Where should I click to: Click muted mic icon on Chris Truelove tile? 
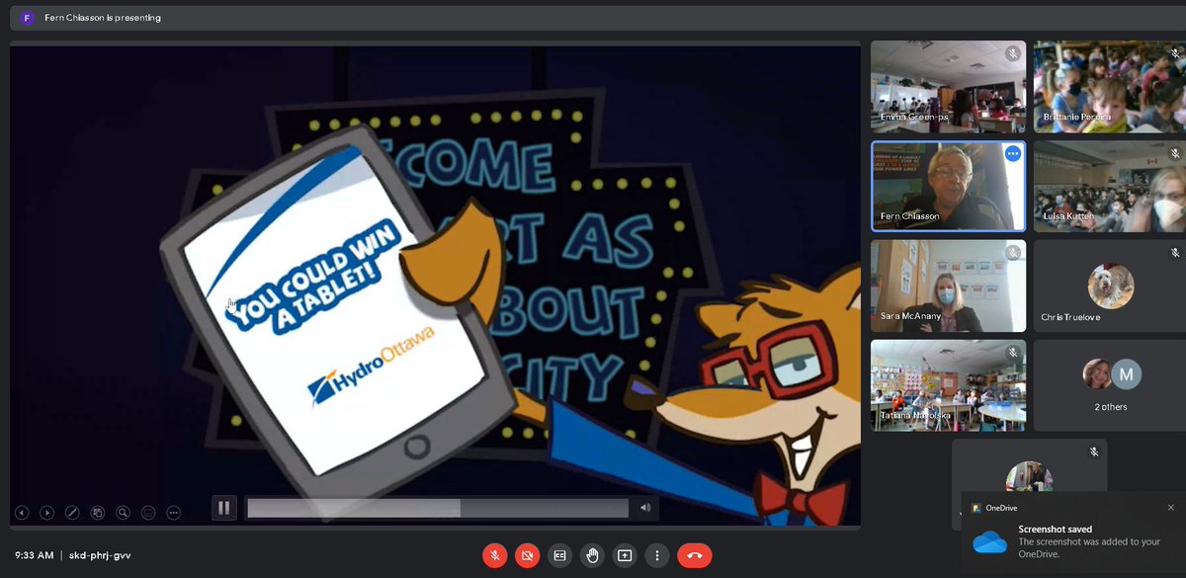(1175, 254)
